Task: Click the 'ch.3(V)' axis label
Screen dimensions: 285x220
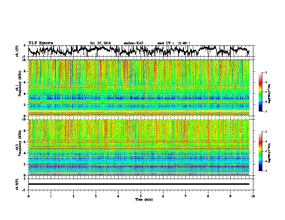Action: click(17, 184)
